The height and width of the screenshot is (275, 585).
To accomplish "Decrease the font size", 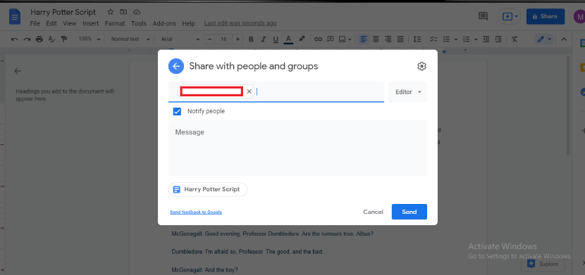I will pyautogui.click(x=210, y=39).
